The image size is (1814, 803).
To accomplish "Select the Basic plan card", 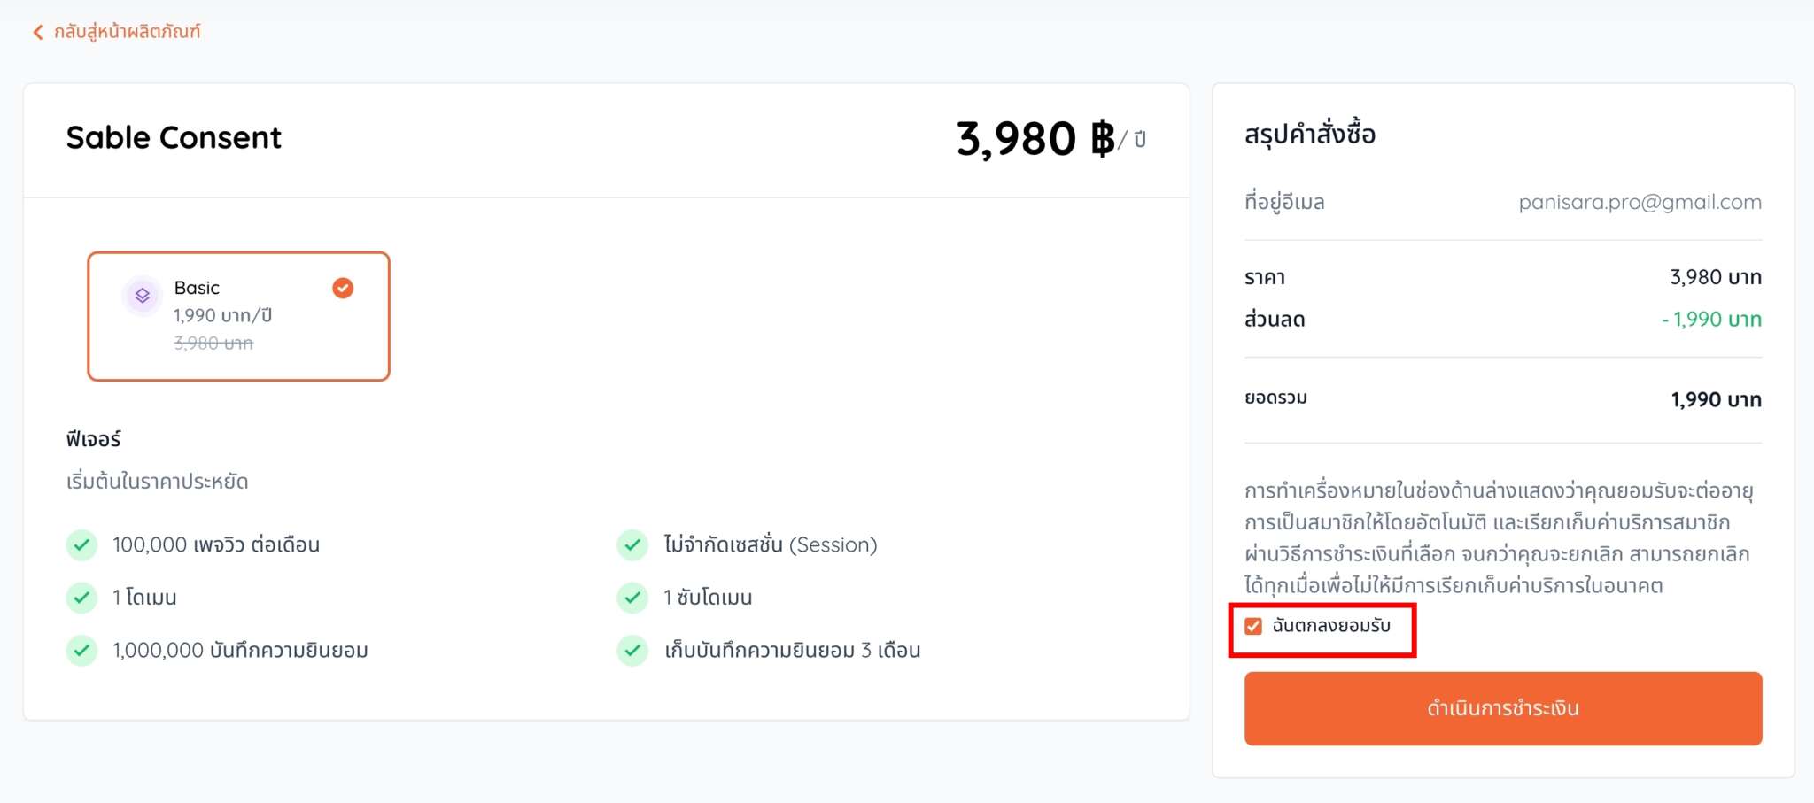I will click(x=238, y=316).
